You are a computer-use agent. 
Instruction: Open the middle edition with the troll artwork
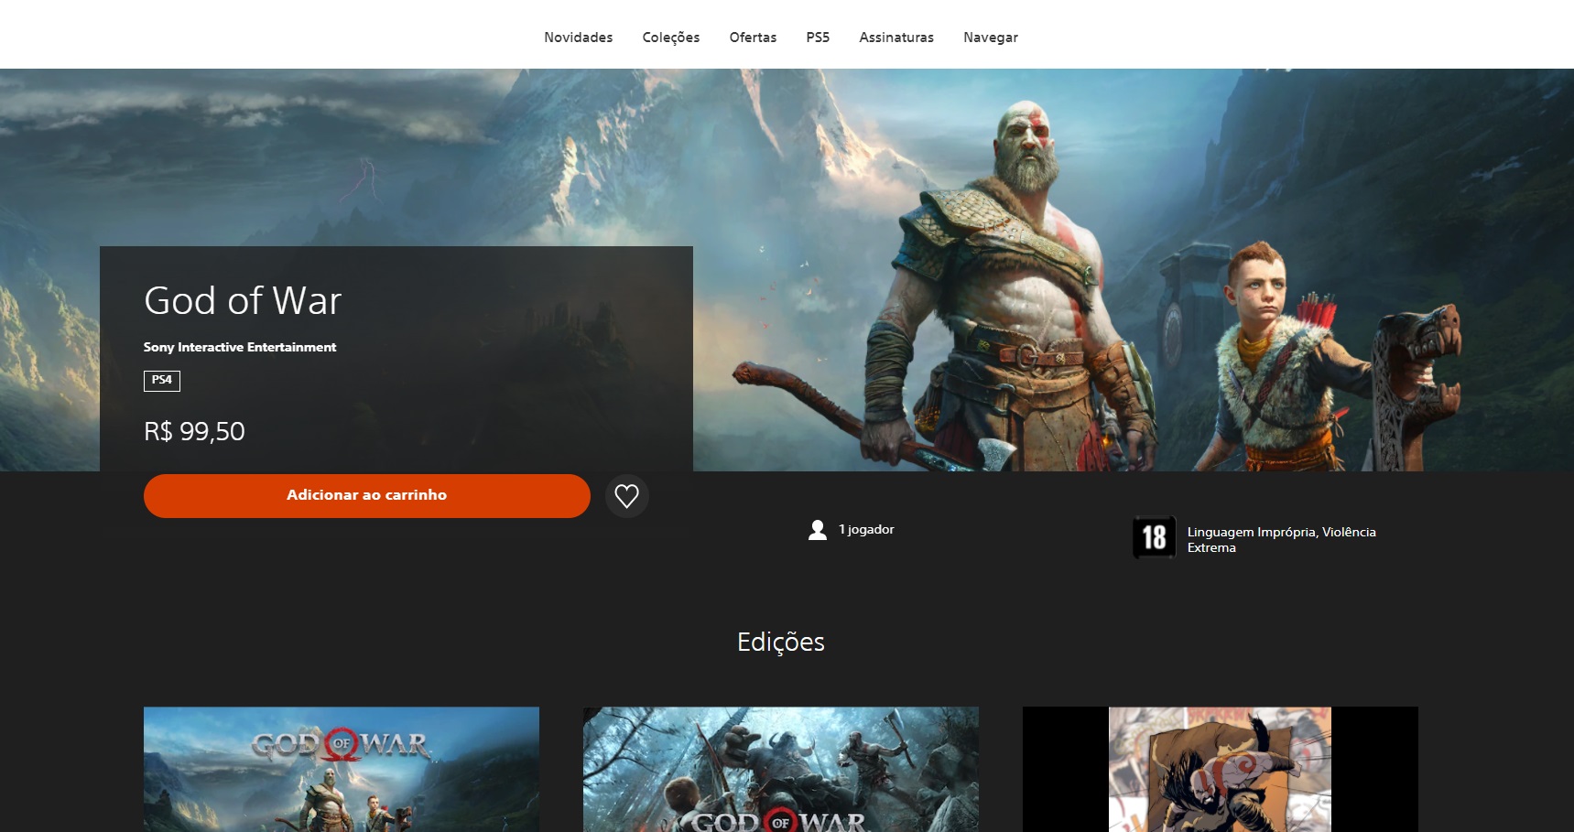(x=780, y=769)
